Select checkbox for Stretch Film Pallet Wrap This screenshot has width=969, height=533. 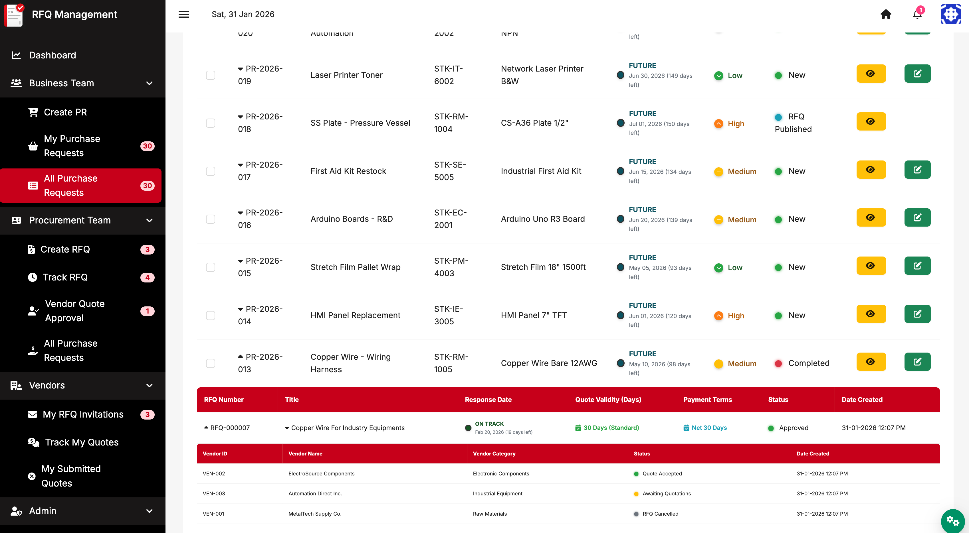click(211, 267)
